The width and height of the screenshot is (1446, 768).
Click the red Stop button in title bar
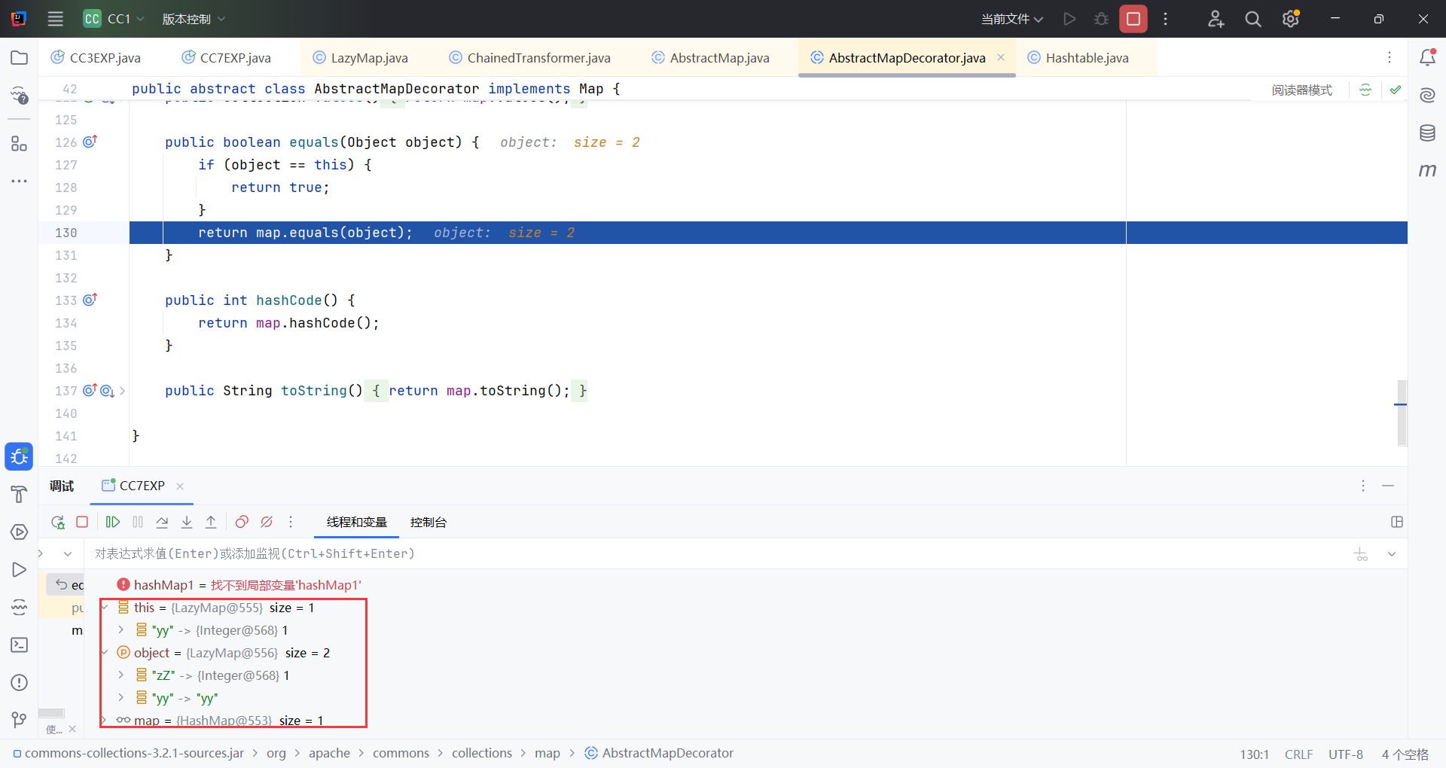(x=1133, y=19)
